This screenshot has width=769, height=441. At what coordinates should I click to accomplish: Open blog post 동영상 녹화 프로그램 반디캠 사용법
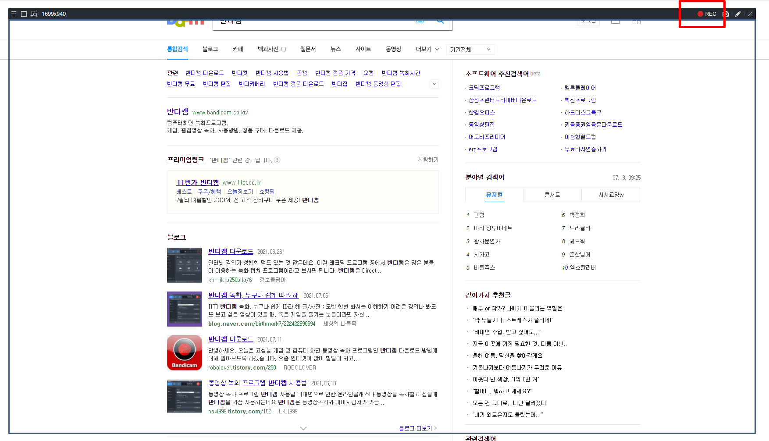257,383
